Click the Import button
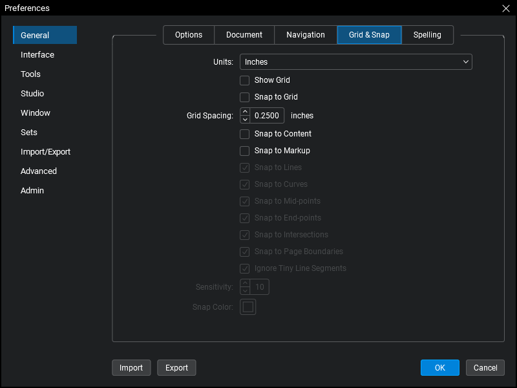 tap(131, 368)
